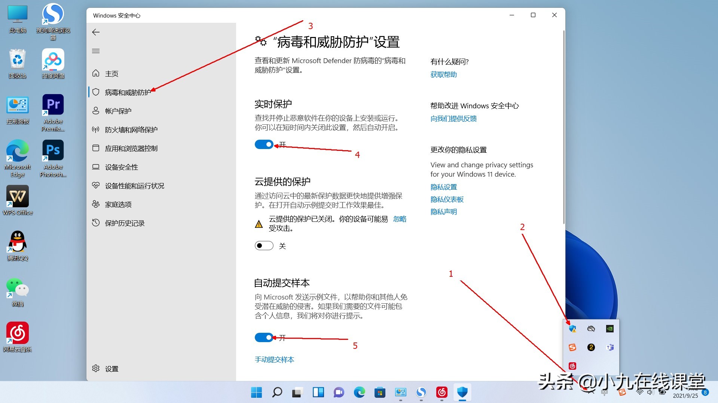This screenshot has width=718, height=403.
Task: Click the 获取帮助 link
Action: point(443,74)
